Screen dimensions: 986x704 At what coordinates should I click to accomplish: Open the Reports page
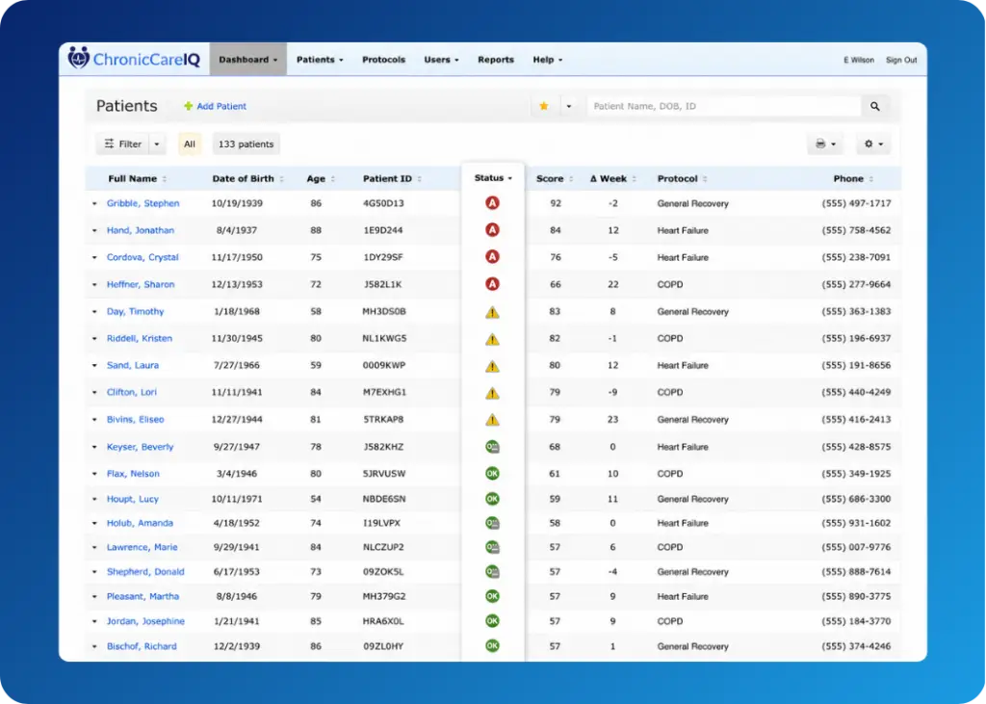pyautogui.click(x=496, y=60)
